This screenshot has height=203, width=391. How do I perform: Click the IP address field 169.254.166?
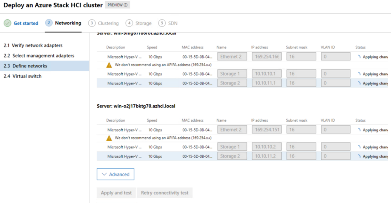click(267, 56)
